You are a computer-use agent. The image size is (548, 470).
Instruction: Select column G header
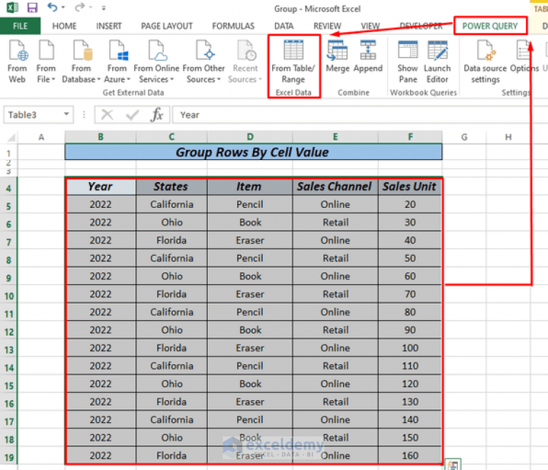pyautogui.click(x=464, y=137)
